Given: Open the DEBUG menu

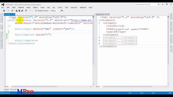Looking at the screenshot, I should coord(35,8).
